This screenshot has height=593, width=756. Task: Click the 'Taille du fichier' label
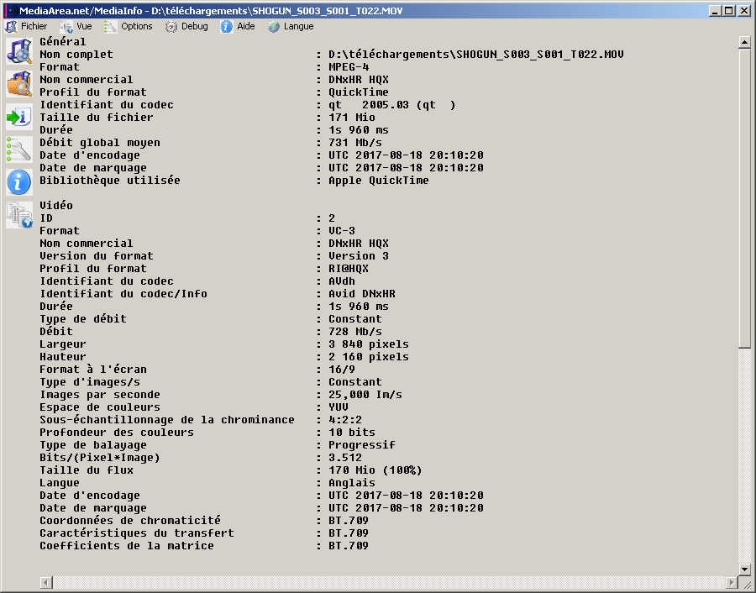96,117
